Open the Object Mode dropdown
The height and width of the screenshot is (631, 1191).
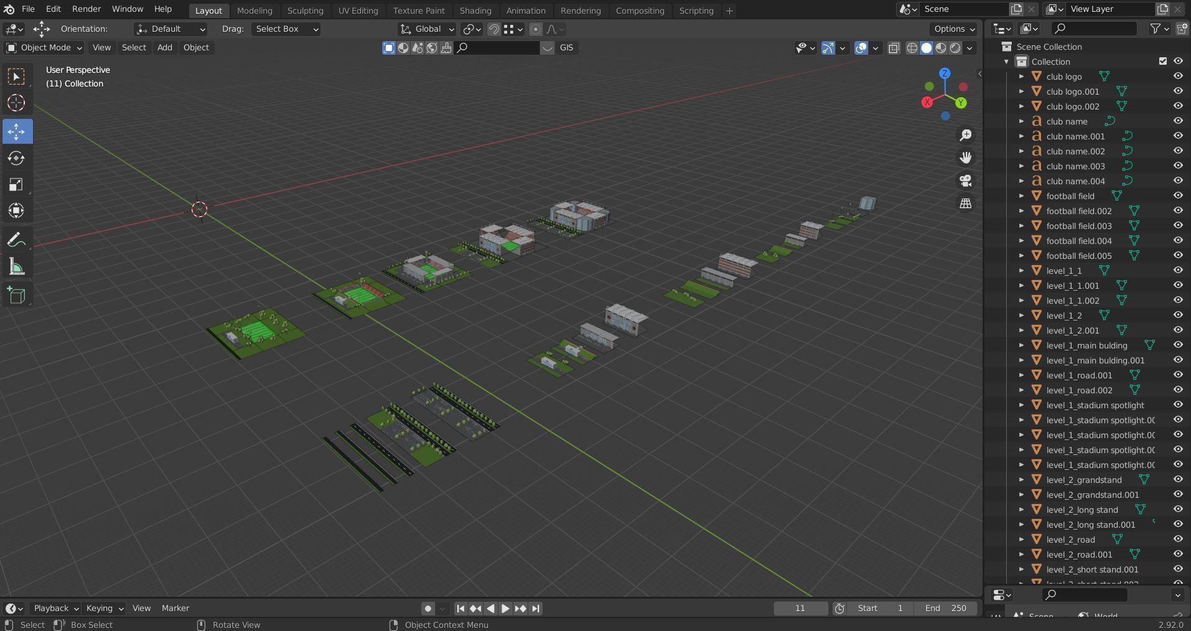(x=44, y=48)
